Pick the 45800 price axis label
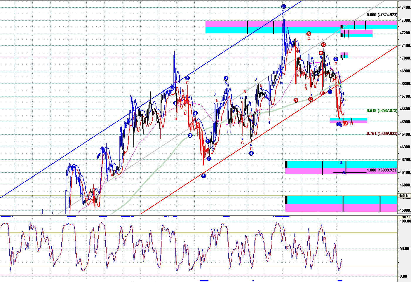 pos(405,210)
